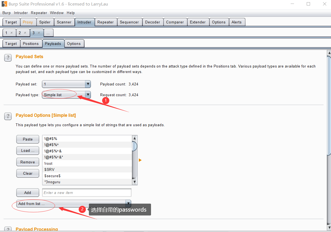The height and width of the screenshot is (232, 331).
Task: Open the main Options tab
Action: click(x=219, y=22)
